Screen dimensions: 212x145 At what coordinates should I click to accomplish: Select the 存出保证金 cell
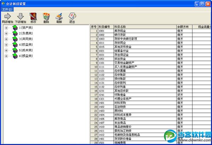pos(145,55)
